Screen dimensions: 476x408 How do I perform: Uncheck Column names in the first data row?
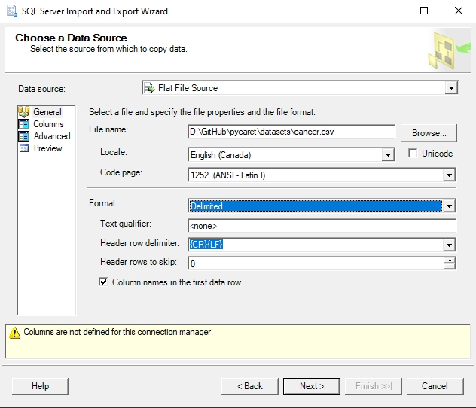pos(104,282)
